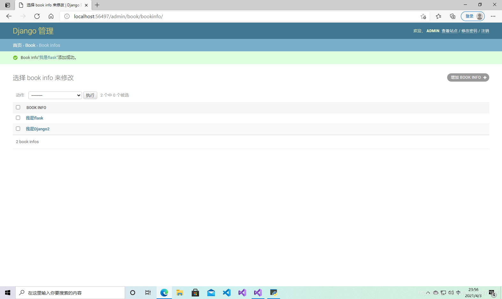Open the 我是flask book entry

(34, 118)
